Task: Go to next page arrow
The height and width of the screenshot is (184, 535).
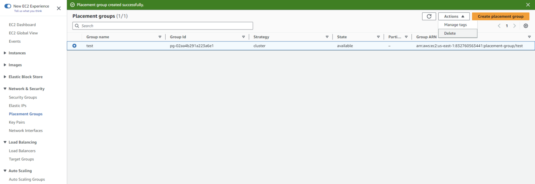Action: tap(515, 26)
